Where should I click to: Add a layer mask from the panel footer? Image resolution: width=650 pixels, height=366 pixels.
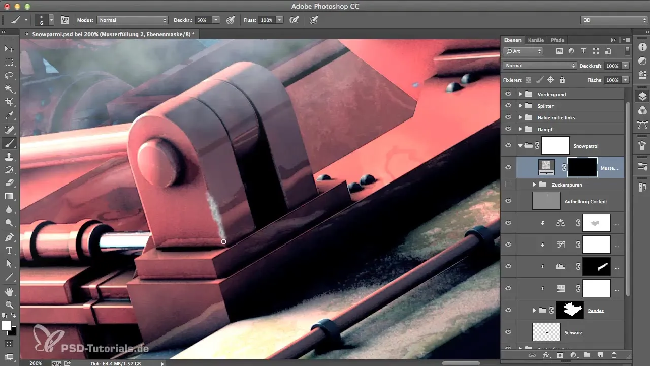[560, 356]
